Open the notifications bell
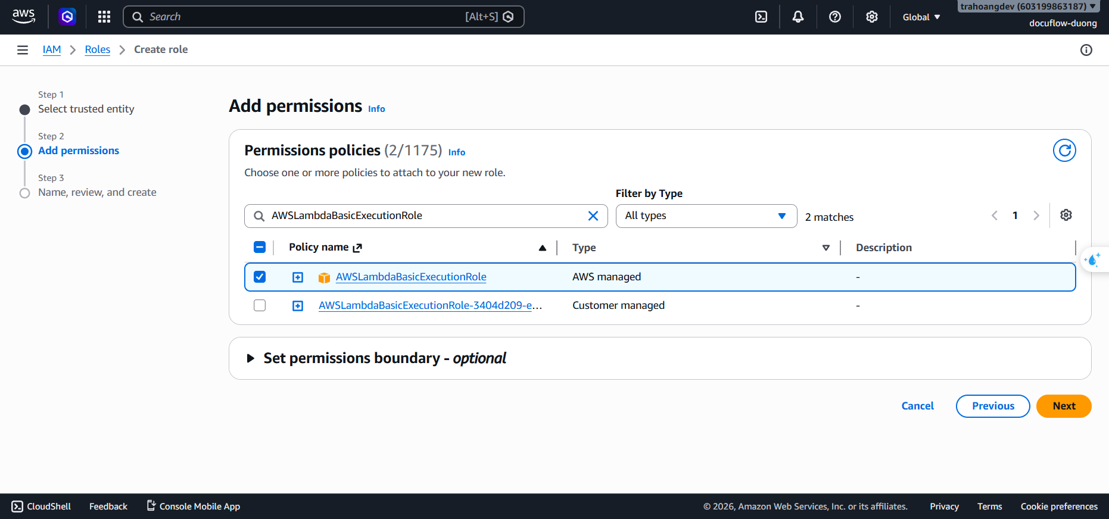The image size is (1109, 519). click(798, 17)
